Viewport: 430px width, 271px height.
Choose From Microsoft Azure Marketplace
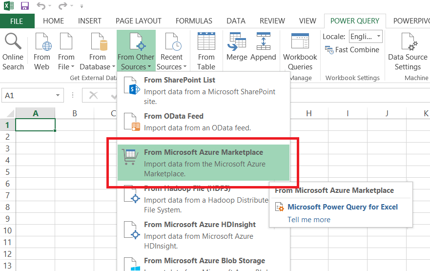203,163
